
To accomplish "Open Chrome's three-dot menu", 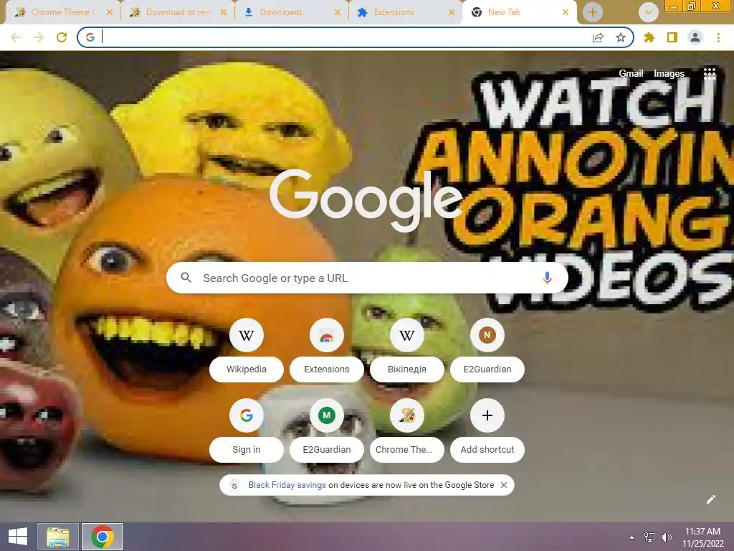I will [718, 37].
